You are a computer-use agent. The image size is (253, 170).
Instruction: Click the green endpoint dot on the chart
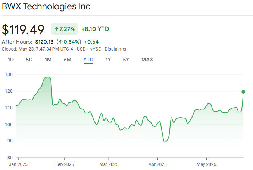[x=243, y=92]
